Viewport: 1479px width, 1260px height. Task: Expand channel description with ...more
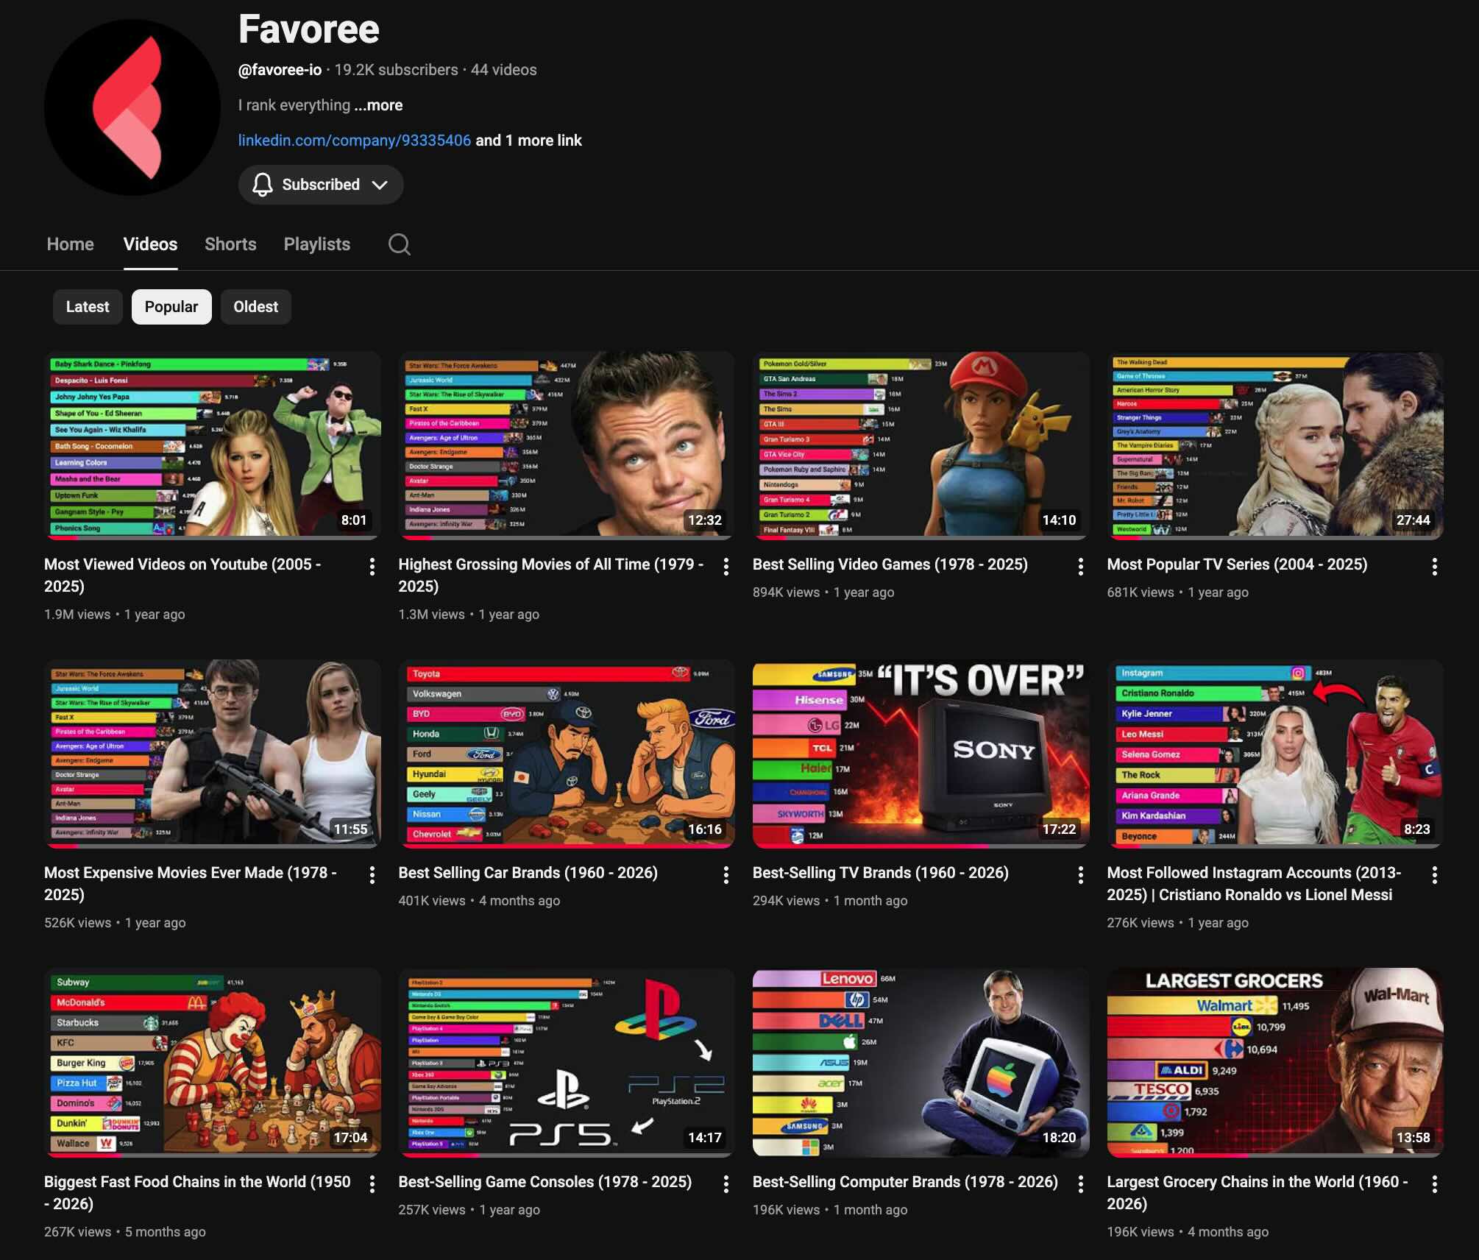point(378,105)
